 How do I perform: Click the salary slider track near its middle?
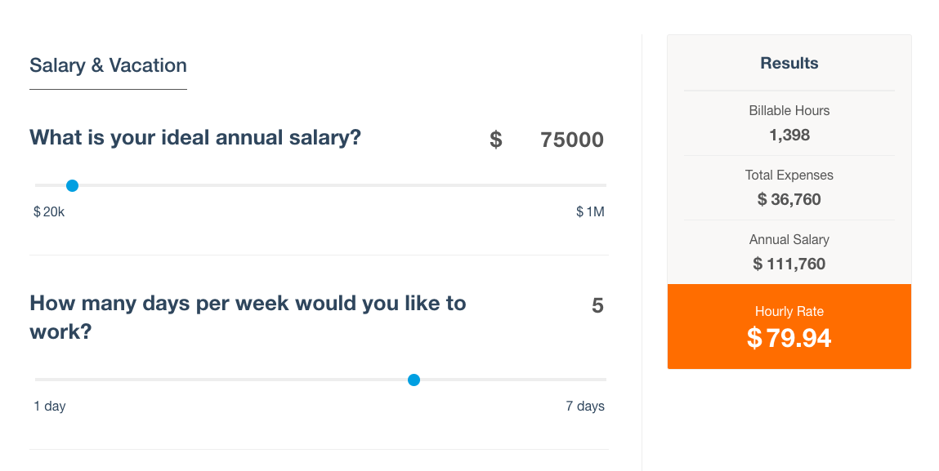click(x=320, y=186)
